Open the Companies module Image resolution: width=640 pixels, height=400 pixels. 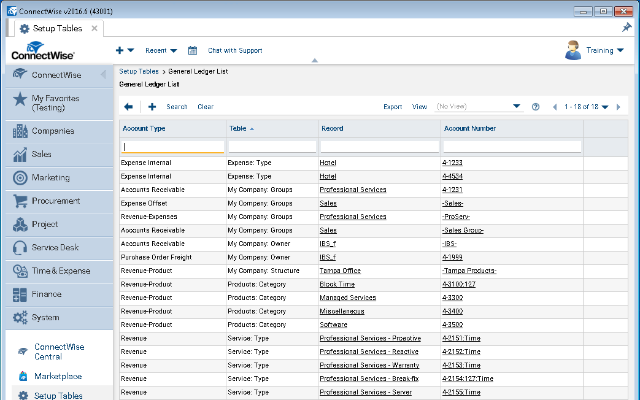(53, 131)
